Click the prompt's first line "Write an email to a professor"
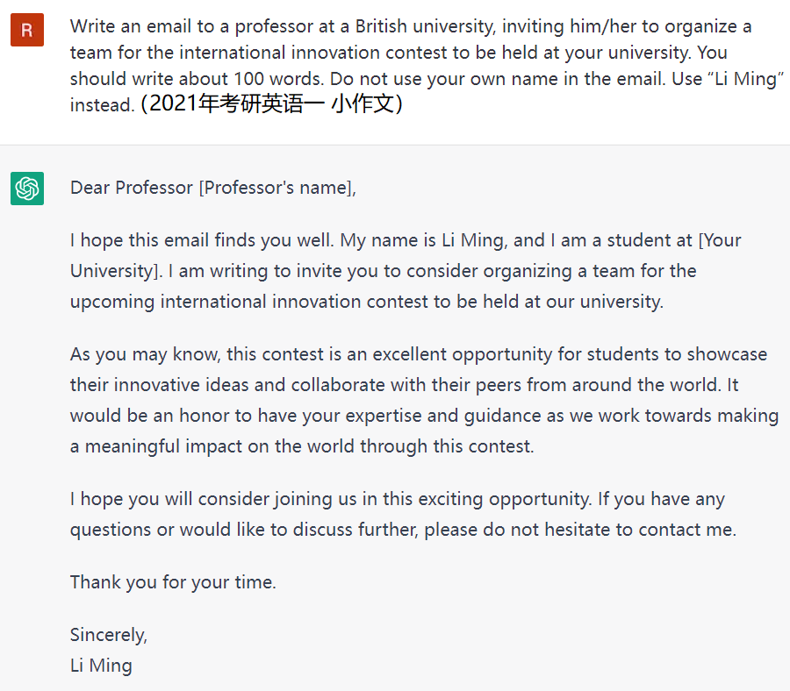 [x=411, y=26]
